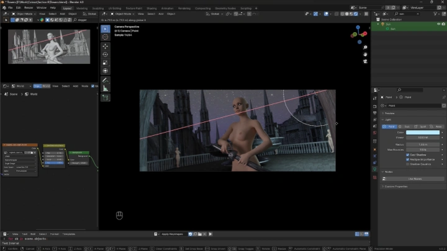The width and height of the screenshot is (447, 251).
Task: Select the Area light type
Action: point(436,126)
